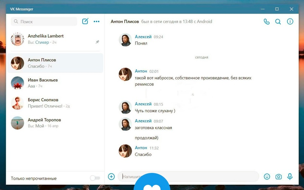Click the camera icon to attach photo
This screenshot has width=304, height=190.
point(279,176)
